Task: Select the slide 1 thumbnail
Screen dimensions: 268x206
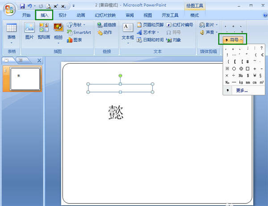Action: [25, 79]
